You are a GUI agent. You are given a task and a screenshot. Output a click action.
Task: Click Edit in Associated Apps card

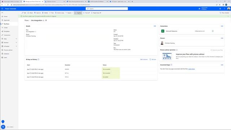pos(222,65)
